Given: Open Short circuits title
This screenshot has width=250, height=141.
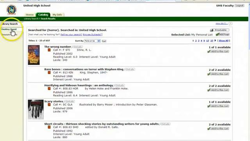Looking at the screenshot, I should click(102, 124).
